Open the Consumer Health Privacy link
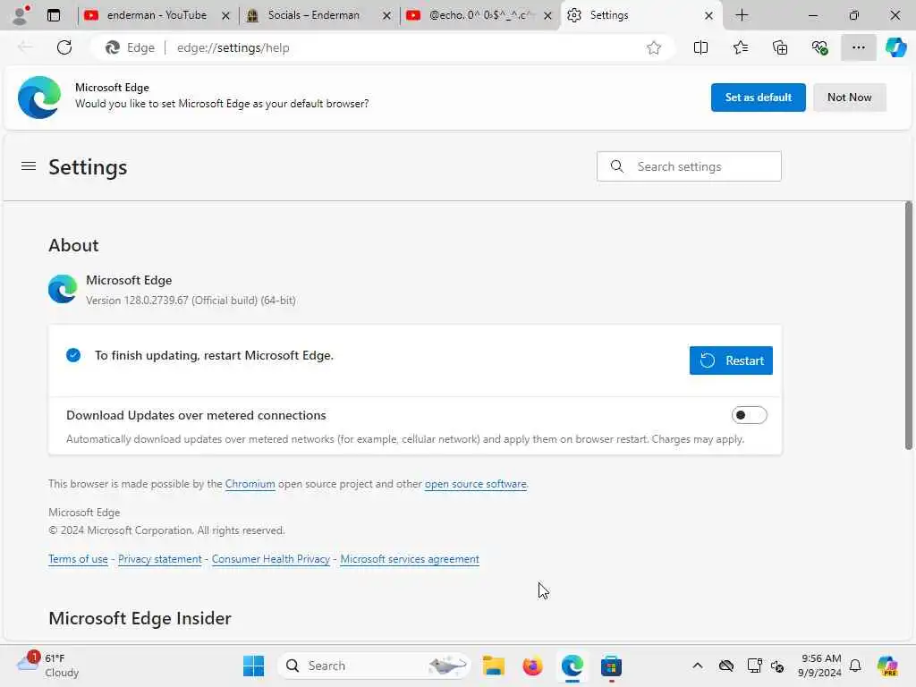This screenshot has width=916, height=687. coord(271,559)
